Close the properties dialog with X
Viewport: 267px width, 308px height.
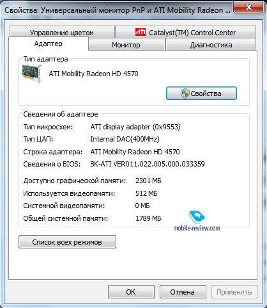(248, 8)
